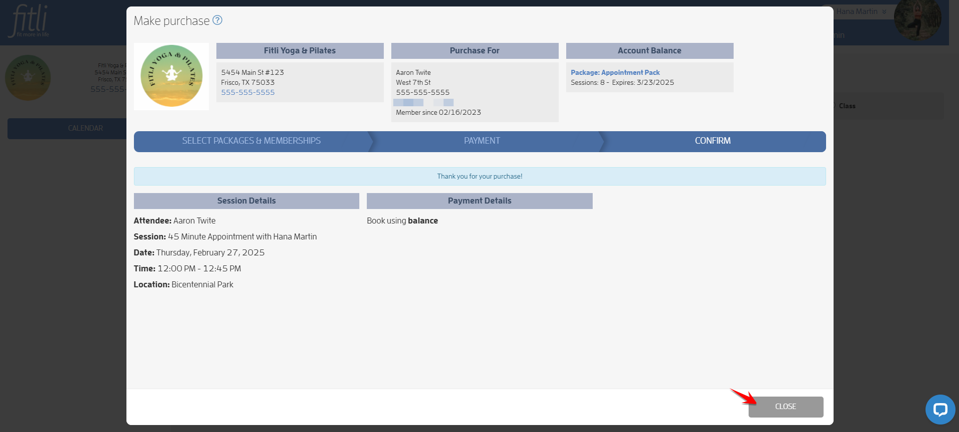
Task: Click the Account Balance header
Action: click(x=649, y=50)
